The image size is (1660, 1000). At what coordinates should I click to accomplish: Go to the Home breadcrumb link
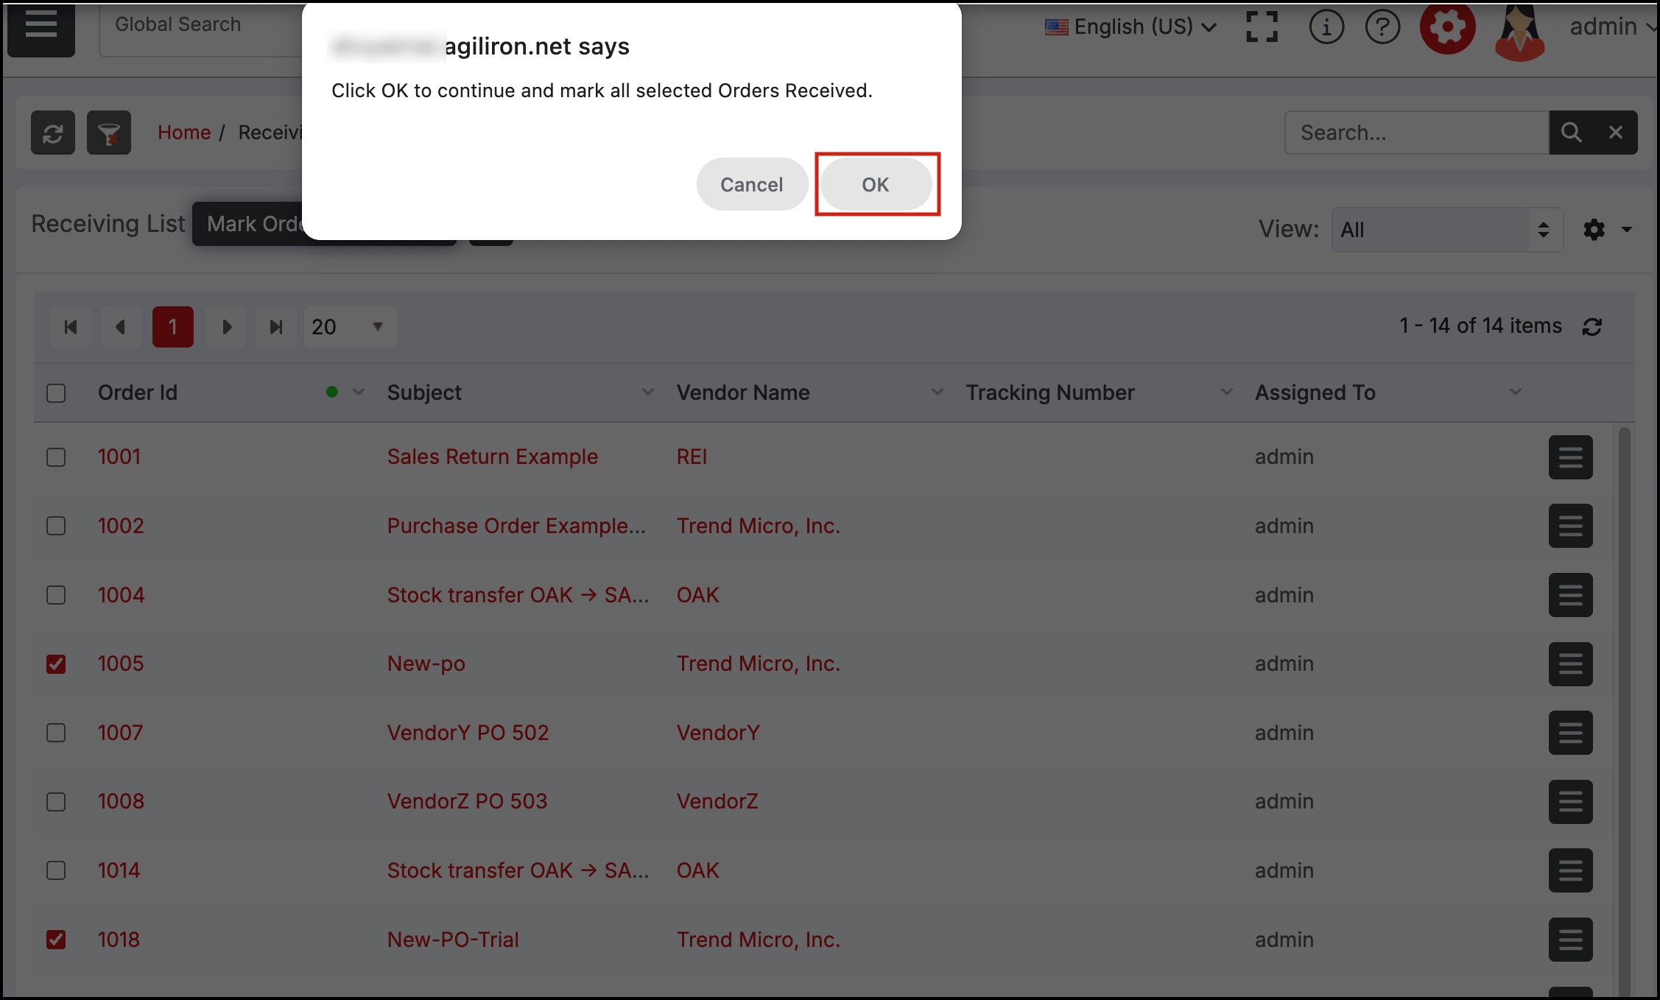coord(184,133)
